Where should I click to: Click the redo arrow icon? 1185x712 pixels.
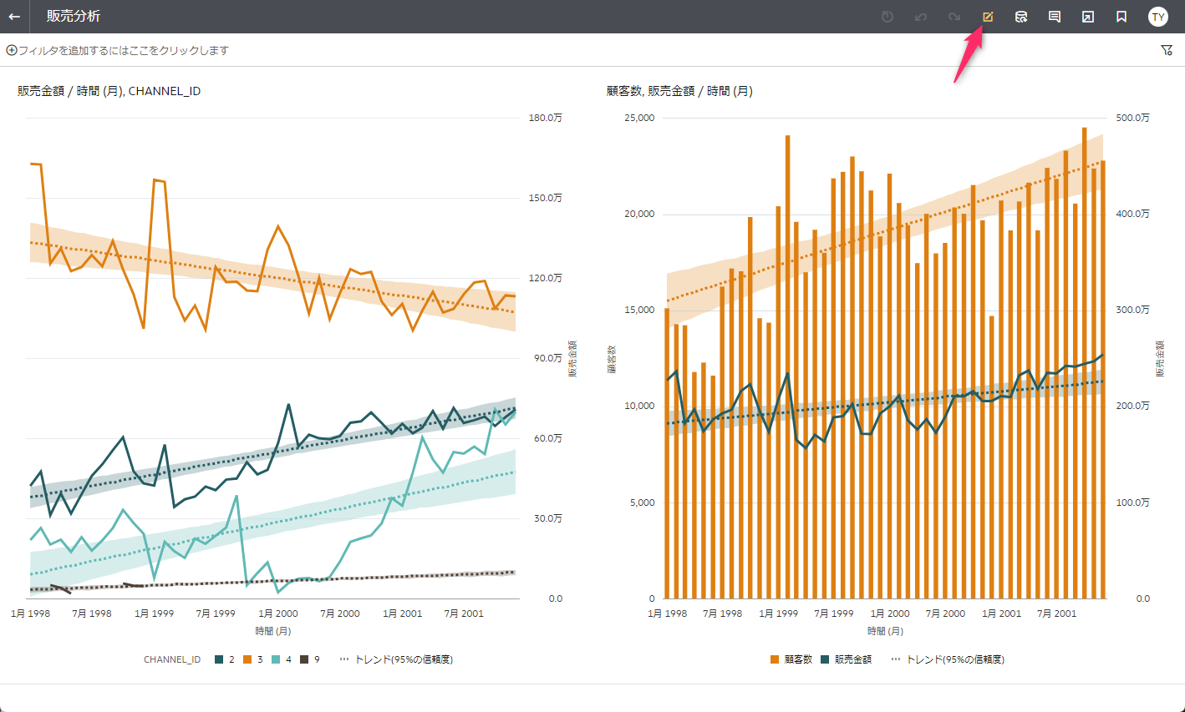pyautogui.click(x=954, y=17)
